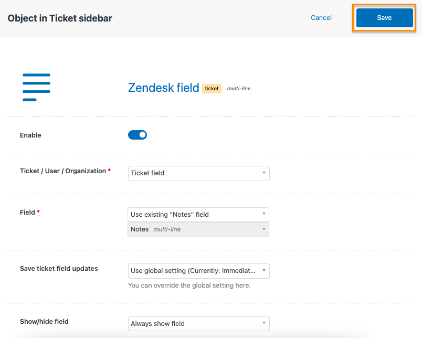Click the red asterisk beside Field label
The image size is (422, 338).
pyautogui.click(x=38, y=213)
